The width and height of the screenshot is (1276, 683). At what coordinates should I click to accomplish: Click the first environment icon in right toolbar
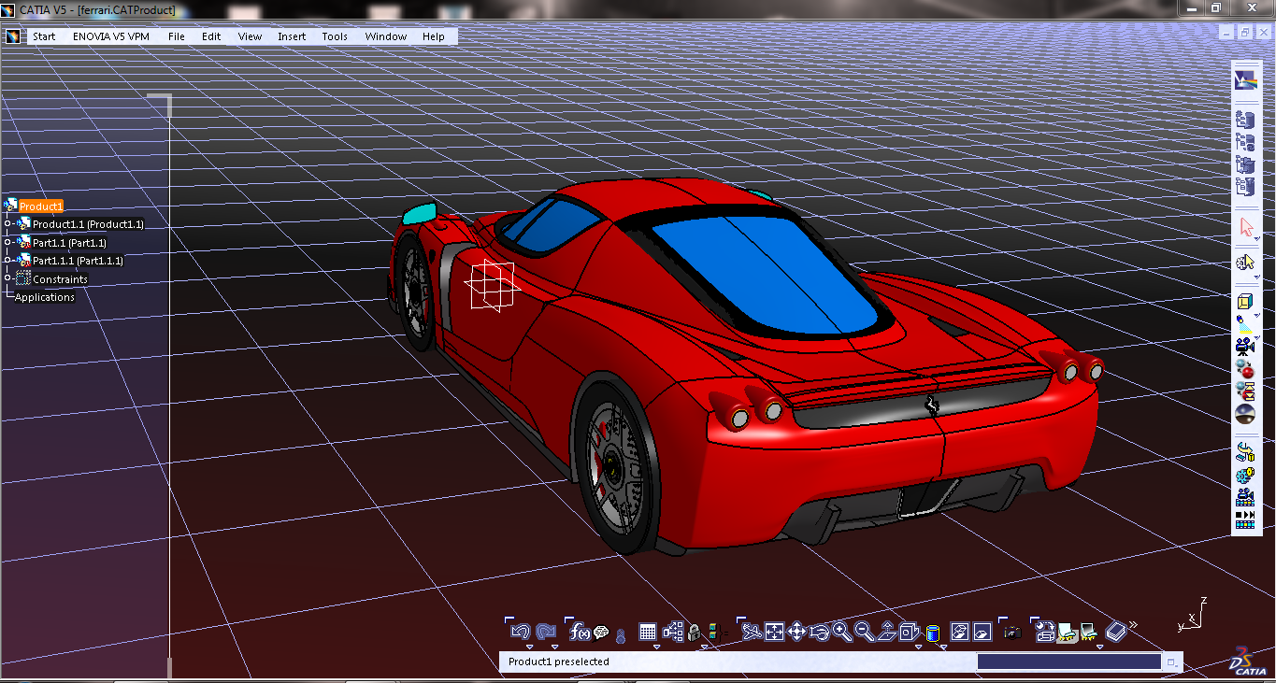tap(1245, 119)
